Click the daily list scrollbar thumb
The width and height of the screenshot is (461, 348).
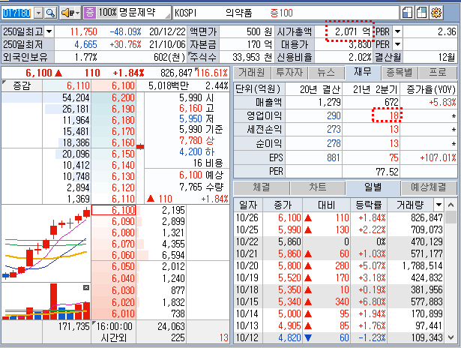click(x=451, y=217)
